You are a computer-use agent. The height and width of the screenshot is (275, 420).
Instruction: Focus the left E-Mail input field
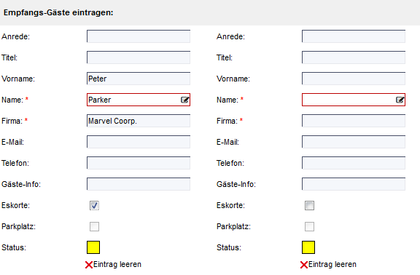point(139,142)
